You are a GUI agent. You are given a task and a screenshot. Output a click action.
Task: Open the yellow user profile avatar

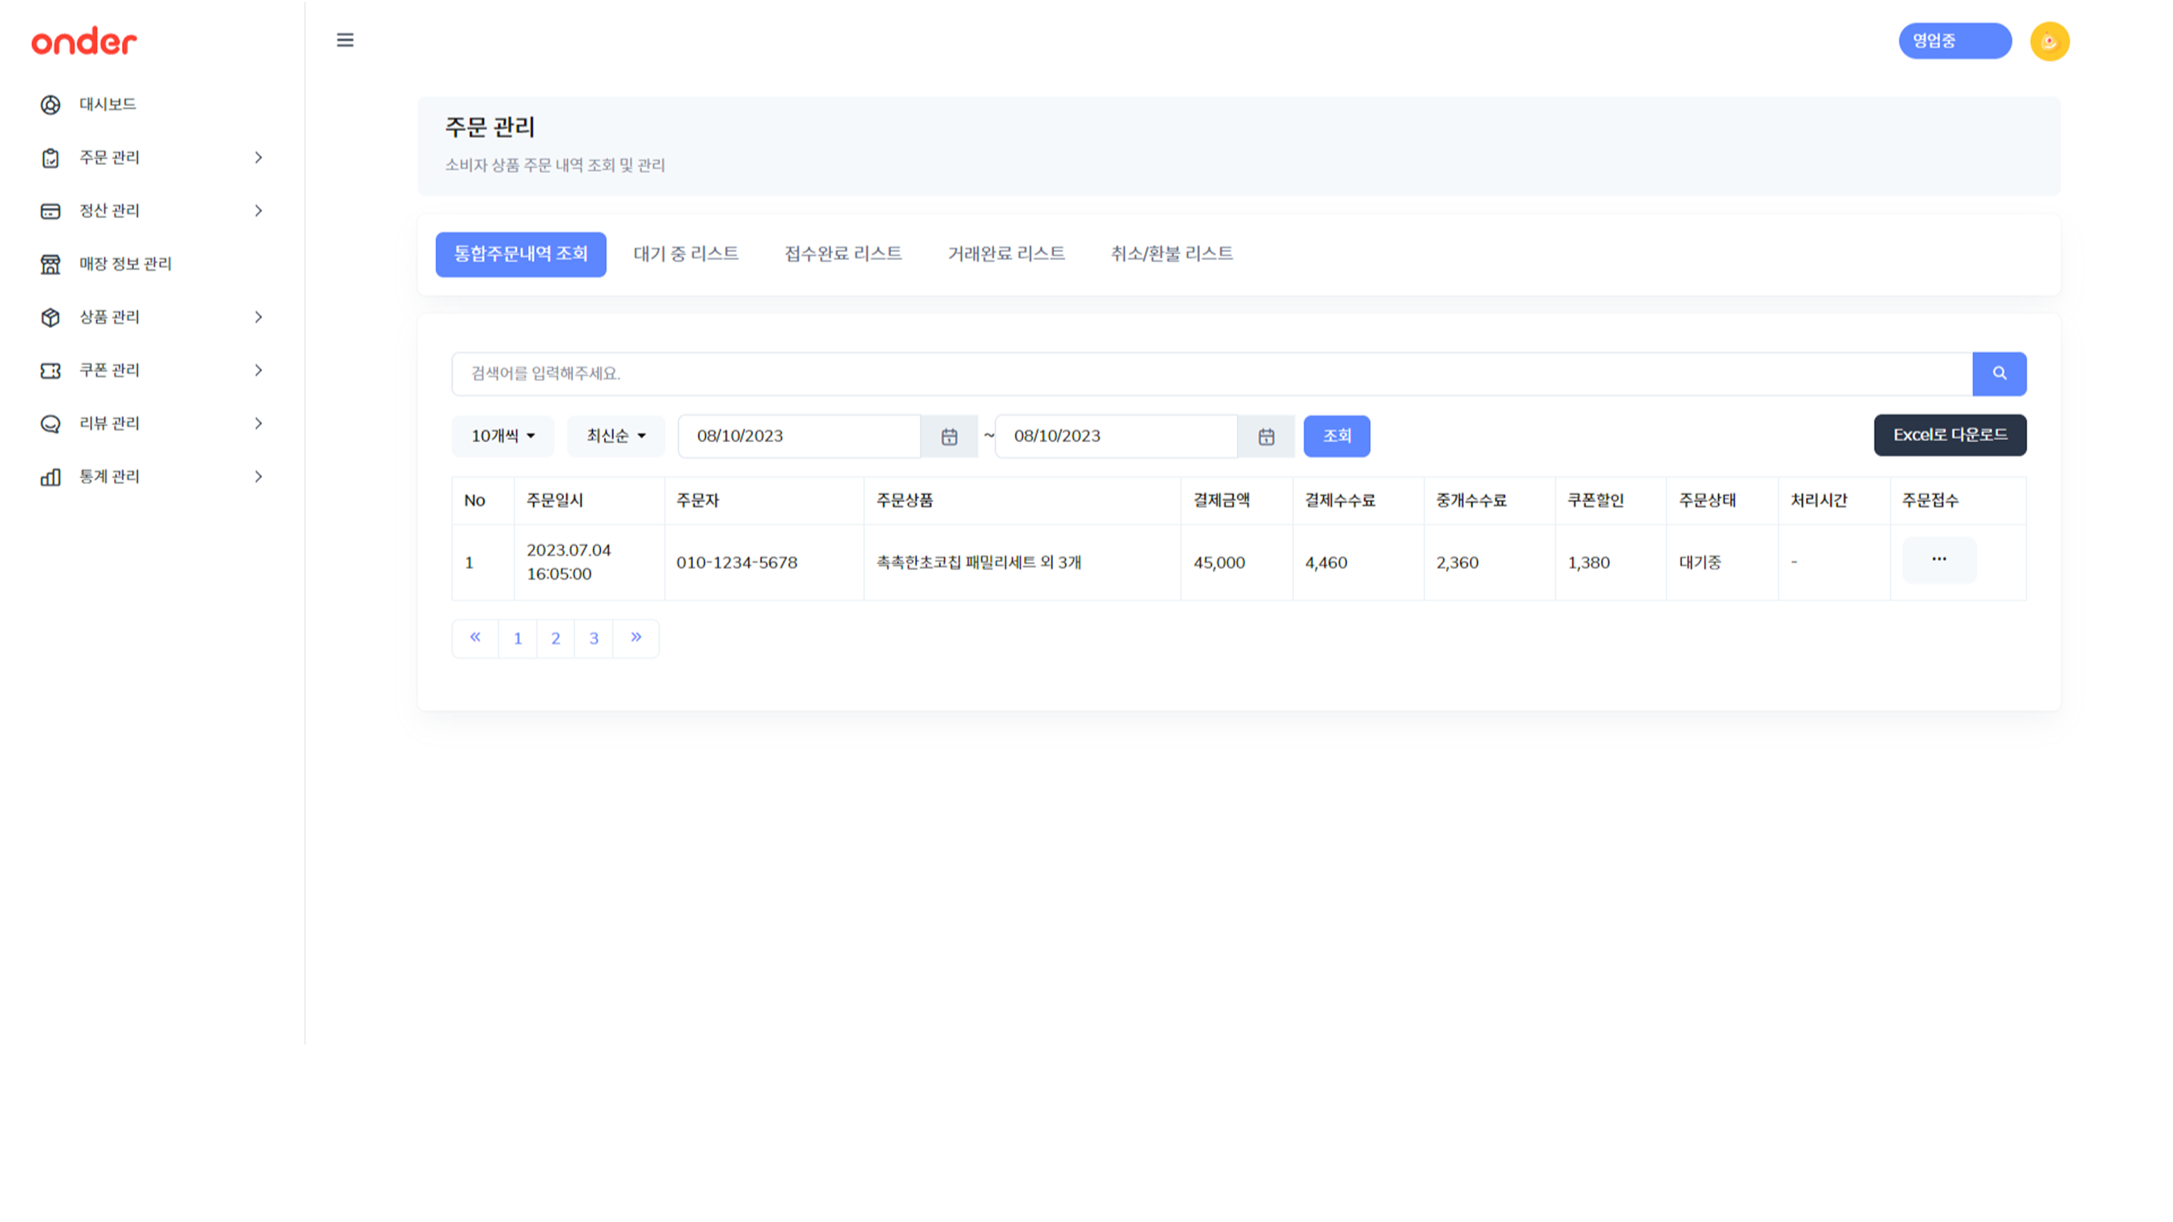tap(2049, 41)
